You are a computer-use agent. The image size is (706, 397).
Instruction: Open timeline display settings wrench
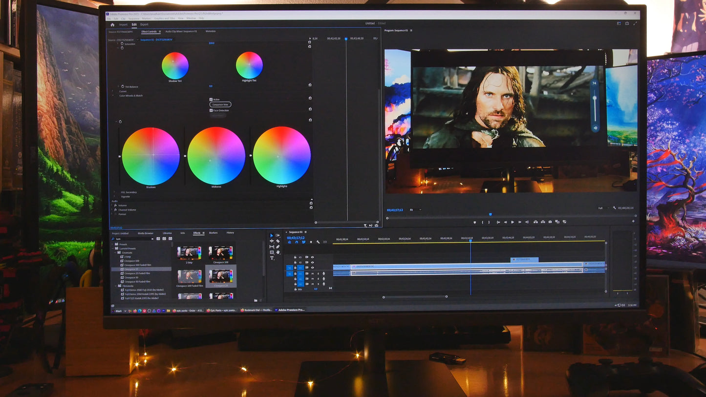pyautogui.click(x=318, y=242)
